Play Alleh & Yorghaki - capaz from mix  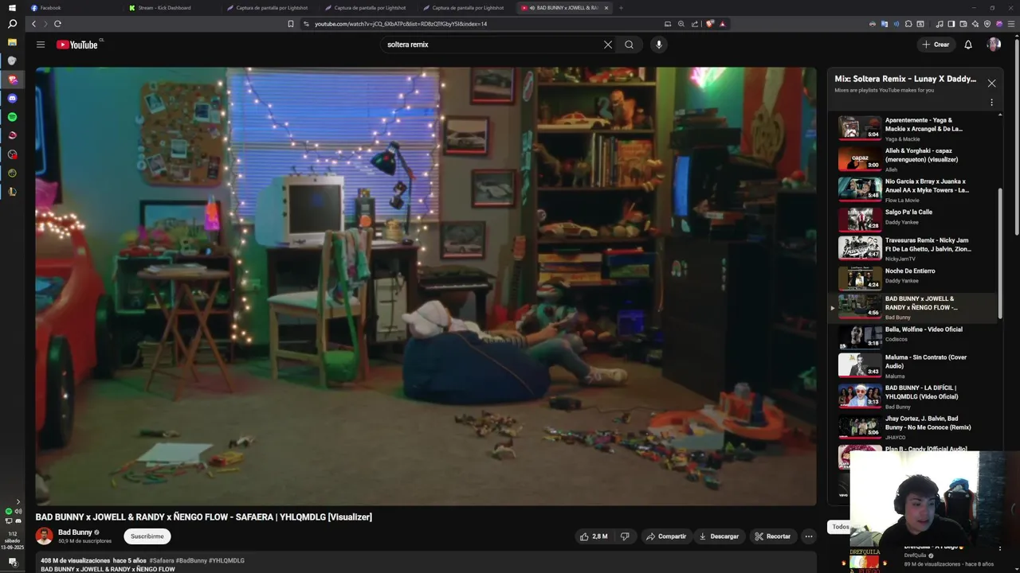click(916, 158)
